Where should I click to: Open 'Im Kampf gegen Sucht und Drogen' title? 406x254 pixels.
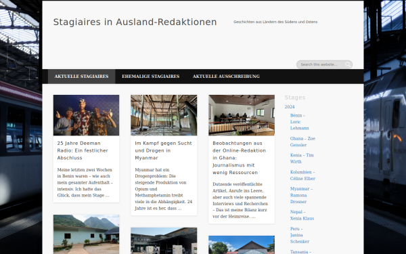tap(163, 150)
